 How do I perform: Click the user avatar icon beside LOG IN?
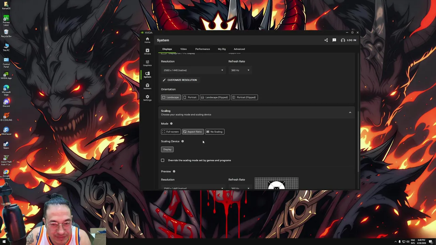(x=343, y=40)
